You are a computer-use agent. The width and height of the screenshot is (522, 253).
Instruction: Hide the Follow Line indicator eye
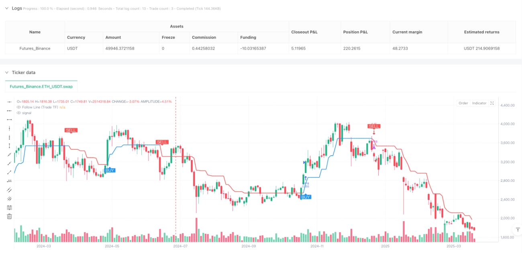18,107
